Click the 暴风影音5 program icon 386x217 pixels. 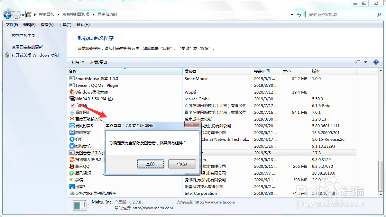pyautogui.click(x=72, y=126)
